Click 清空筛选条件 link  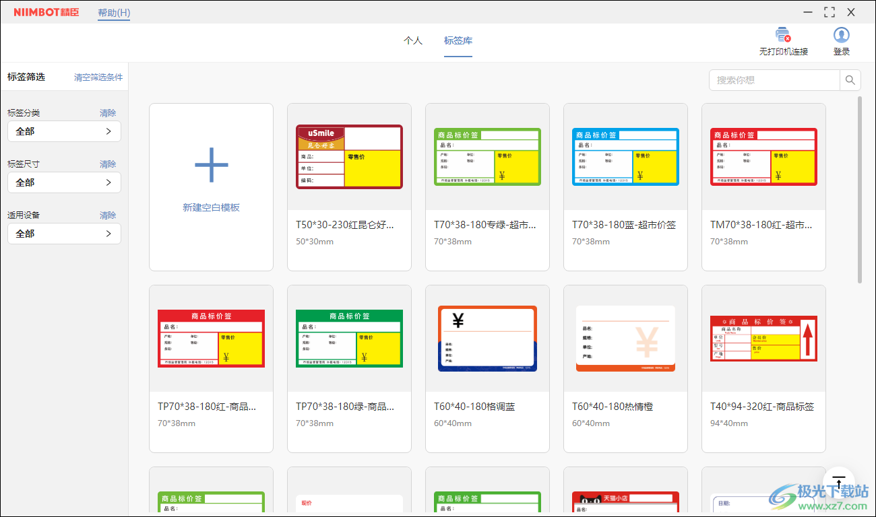98,77
